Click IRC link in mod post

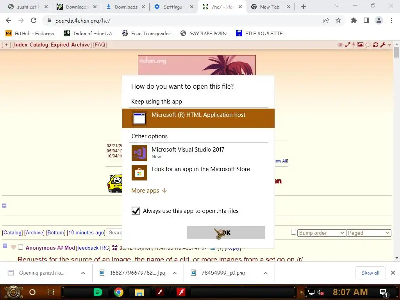click(104, 248)
